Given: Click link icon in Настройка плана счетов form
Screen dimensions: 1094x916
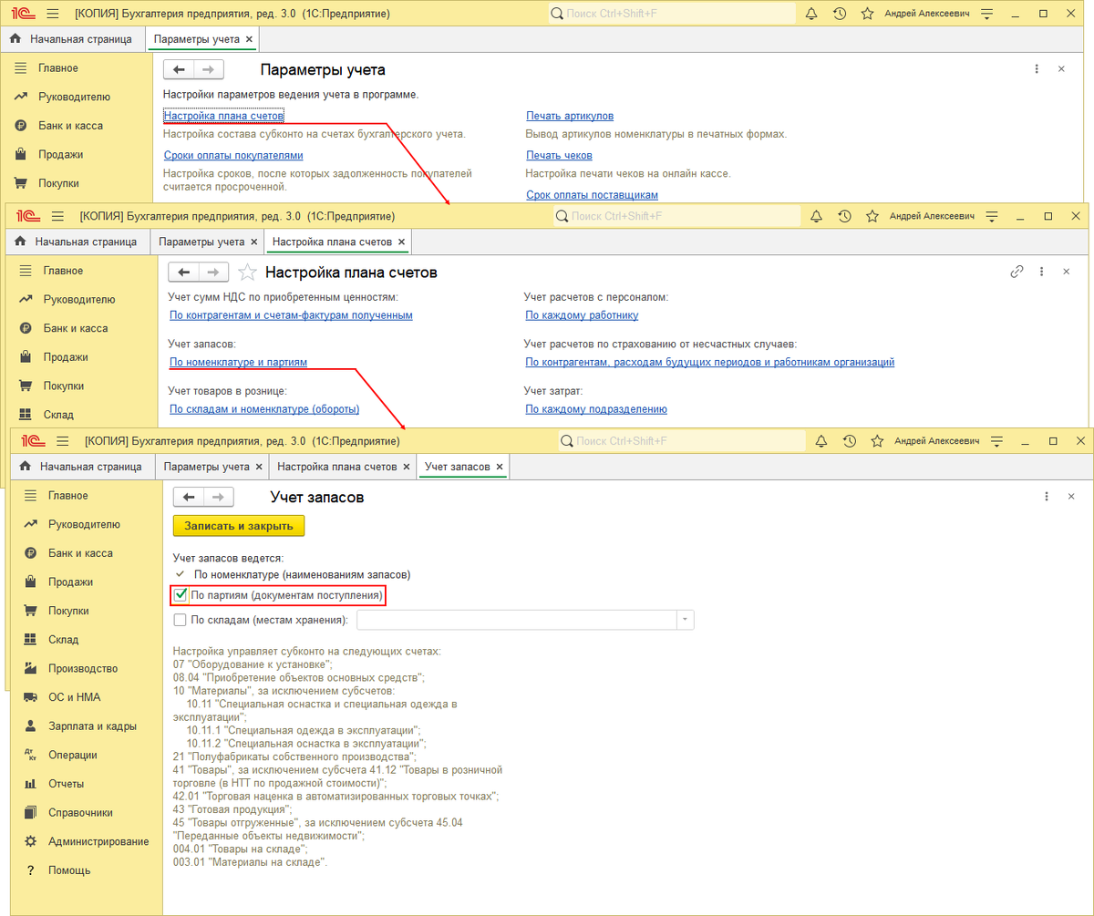Looking at the screenshot, I should pyautogui.click(x=1017, y=272).
